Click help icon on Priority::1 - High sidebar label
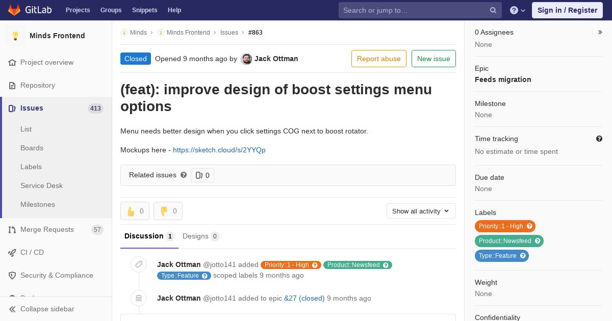This screenshot has height=321, width=612. tap(529, 226)
